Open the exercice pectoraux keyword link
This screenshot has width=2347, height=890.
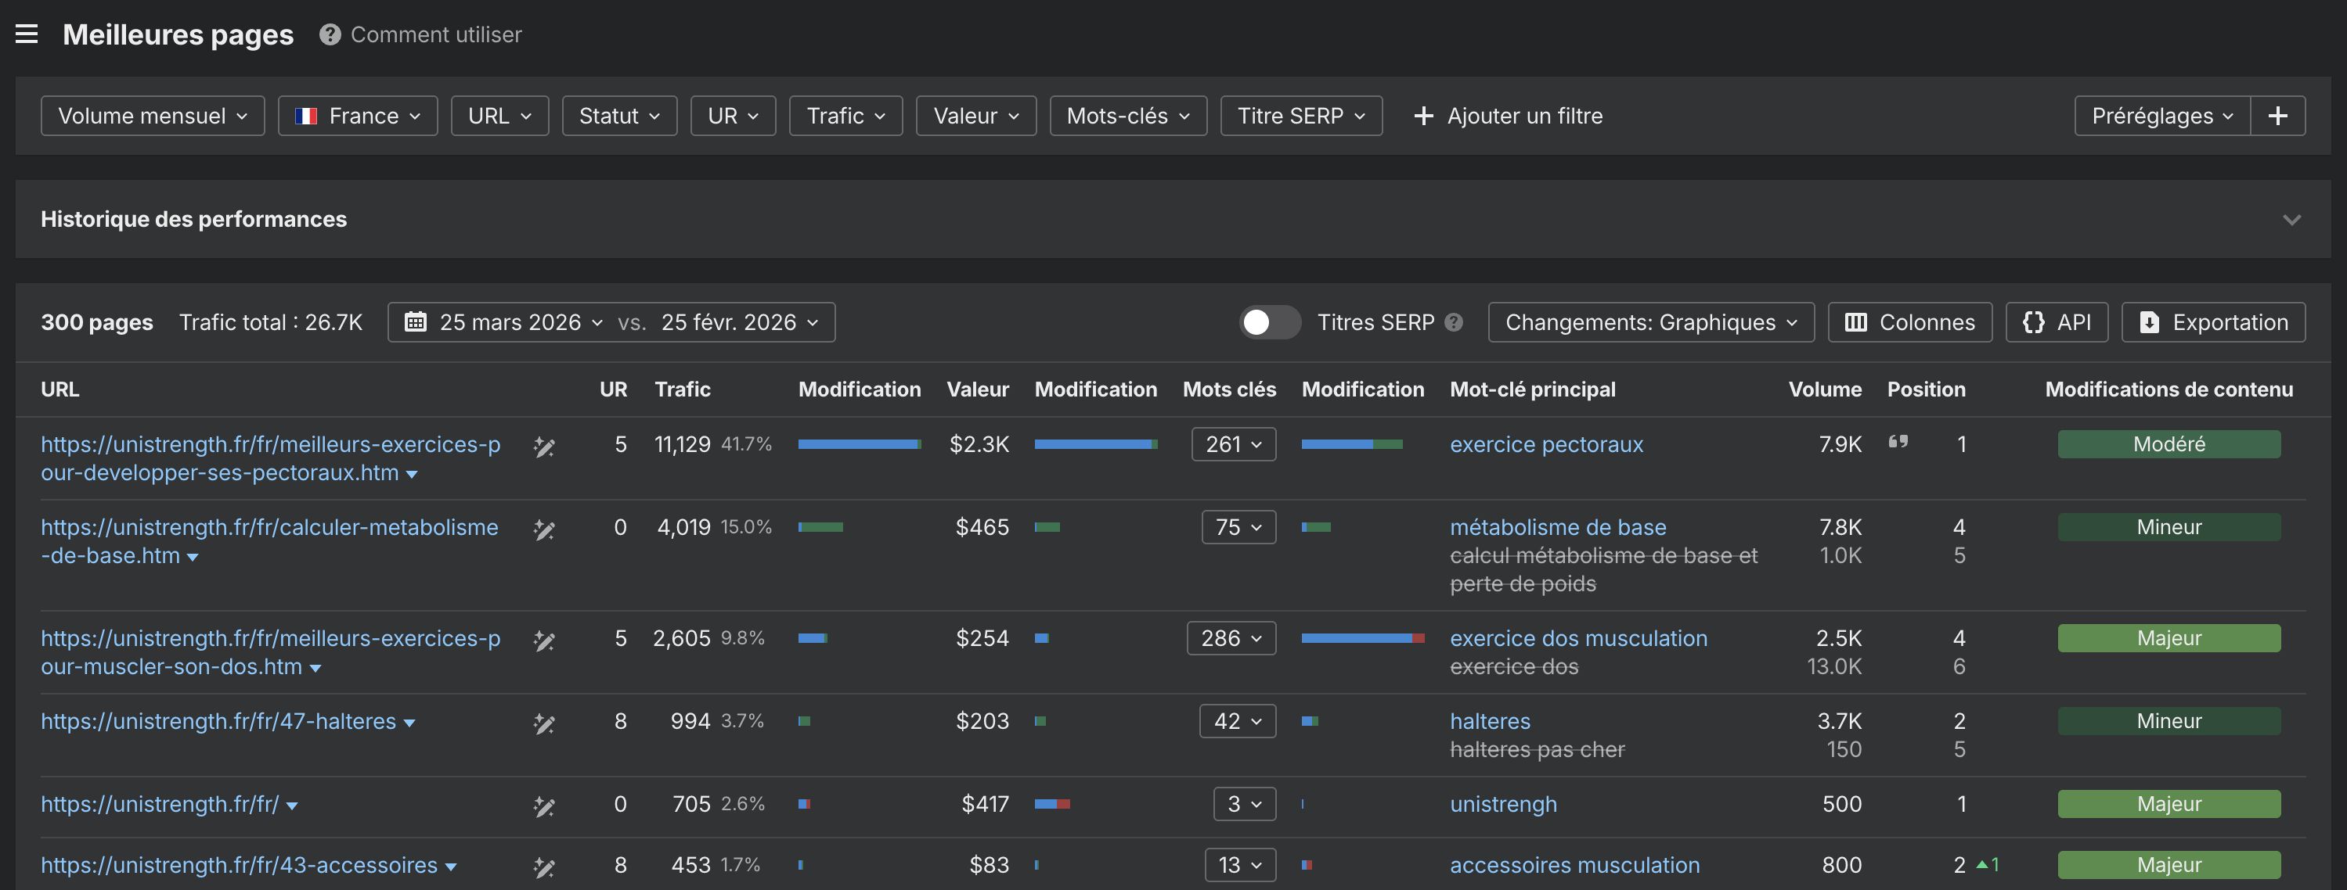click(x=1546, y=444)
